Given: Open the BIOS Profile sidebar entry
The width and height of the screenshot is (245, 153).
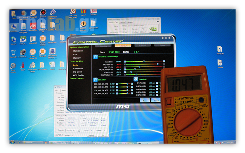Looking at the screenshot, I should (79, 75).
